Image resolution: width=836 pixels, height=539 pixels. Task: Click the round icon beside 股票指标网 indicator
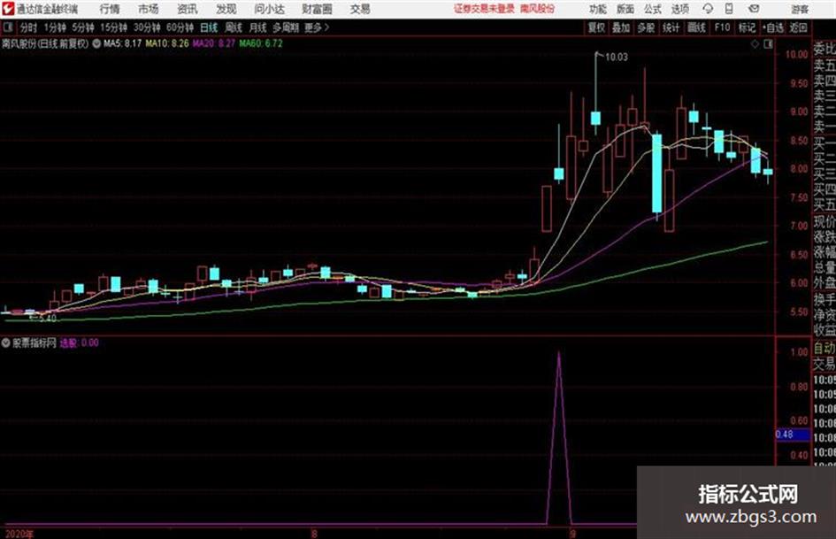[x=6, y=343]
